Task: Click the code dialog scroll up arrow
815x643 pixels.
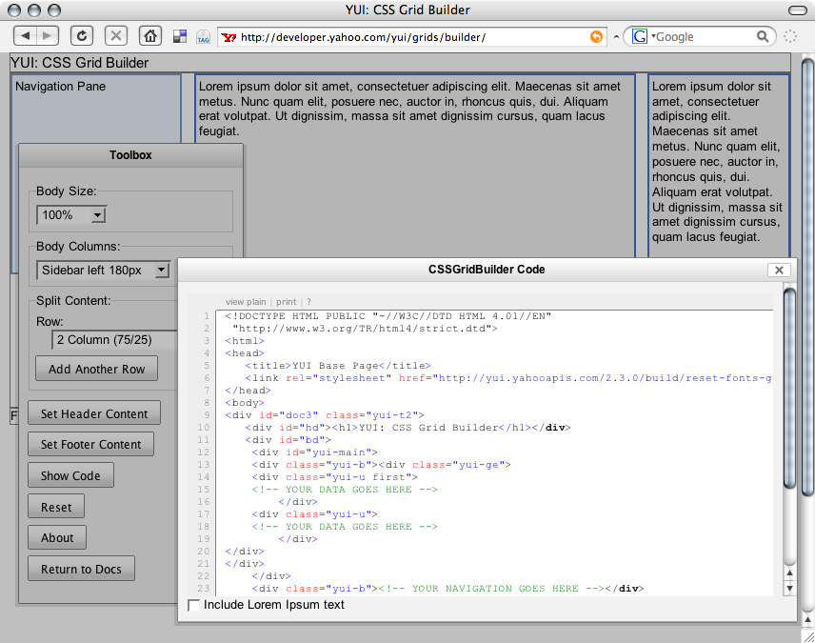Action: point(789,573)
